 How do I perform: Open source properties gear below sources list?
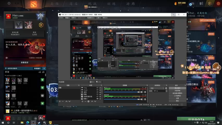pos(89,101)
